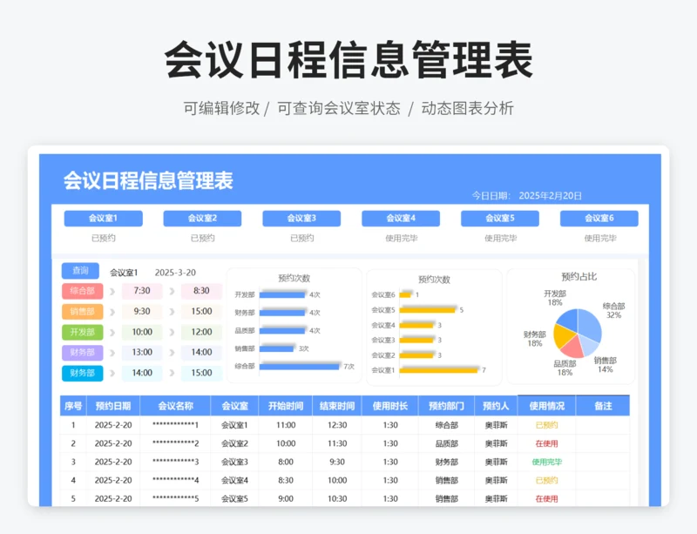Click the 开始时间 column header
This screenshot has height=534, width=697.
pos(286,406)
